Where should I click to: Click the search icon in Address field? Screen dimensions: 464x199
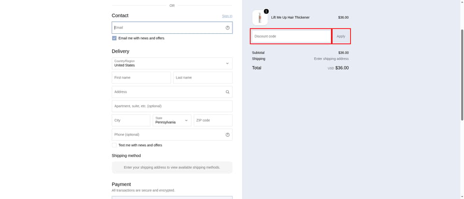(x=228, y=92)
